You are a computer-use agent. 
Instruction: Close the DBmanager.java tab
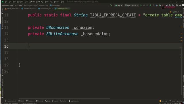[69, 9]
